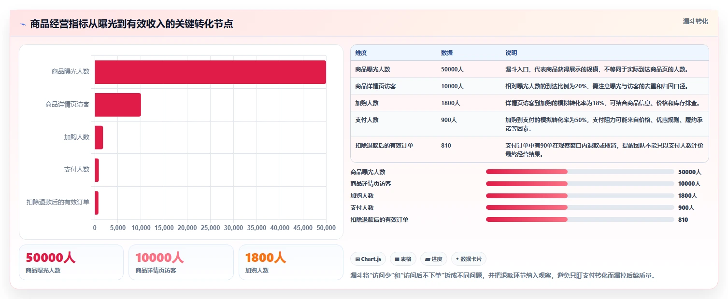Click the 50000人 value beside the progress bar
This screenshot has width=728, height=299.
tap(689, 172)
